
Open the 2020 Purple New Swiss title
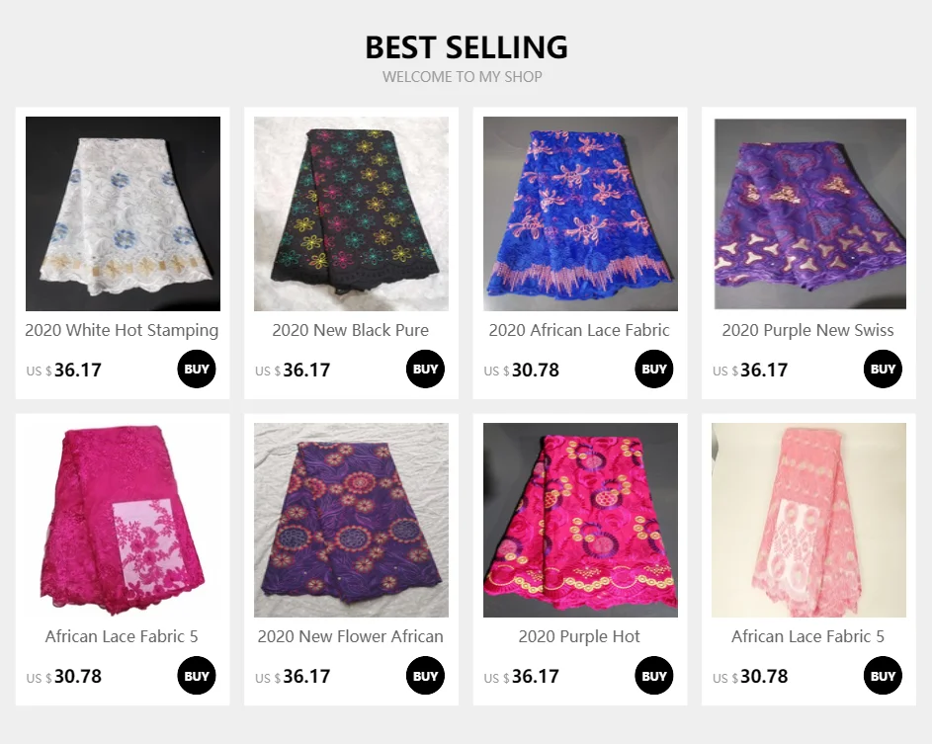(807, 330)
